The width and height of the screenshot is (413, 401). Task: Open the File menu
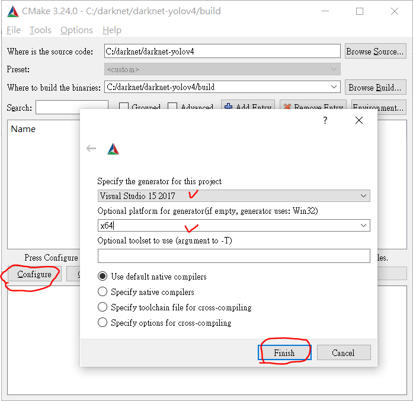pyautogui.click(x=14, y=30)
